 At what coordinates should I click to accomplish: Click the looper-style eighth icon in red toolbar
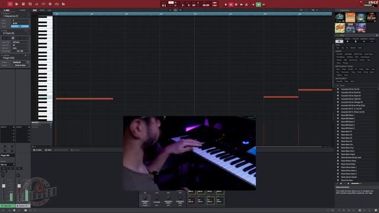click(57, 4)
